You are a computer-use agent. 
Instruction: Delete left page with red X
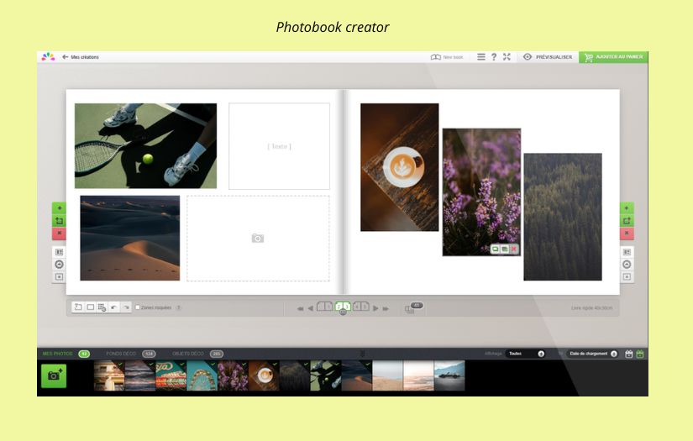point(60,233)
